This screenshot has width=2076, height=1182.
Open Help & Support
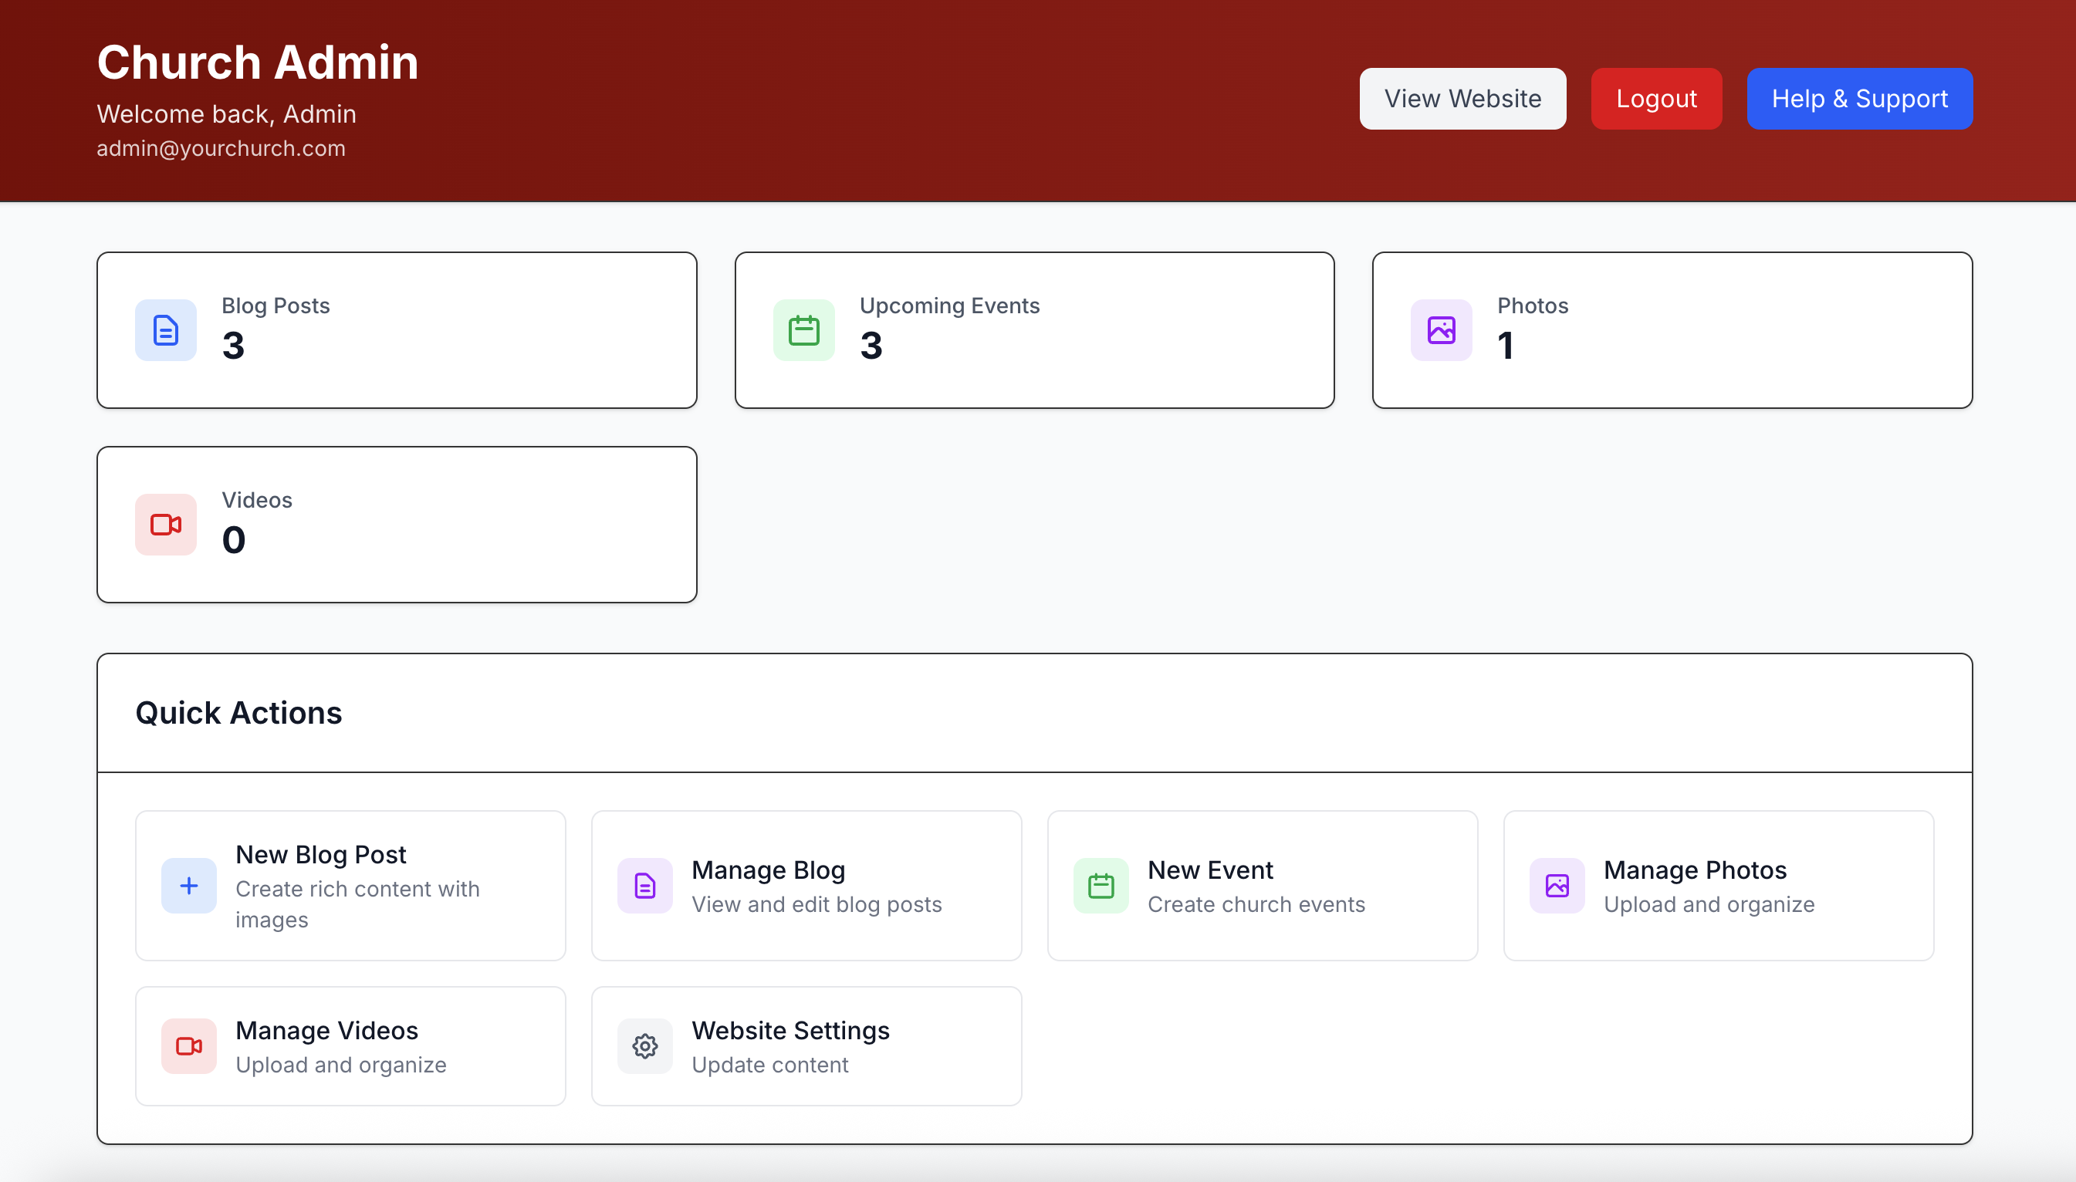point(1859,99)
